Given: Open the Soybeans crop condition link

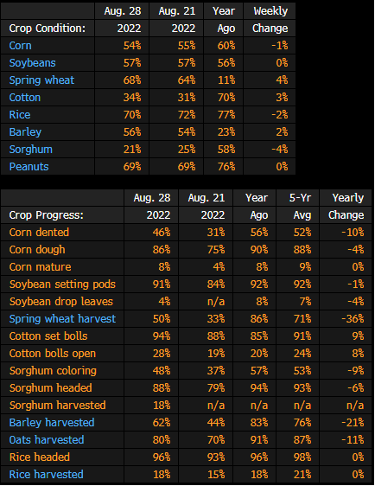Looking at the screenshot, I should (x=32, y=63).
